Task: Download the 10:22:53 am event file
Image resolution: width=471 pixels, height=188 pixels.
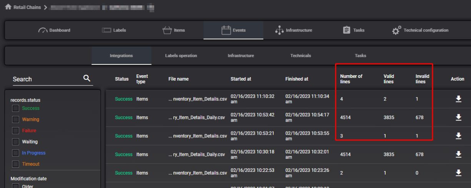Action: 458,173
